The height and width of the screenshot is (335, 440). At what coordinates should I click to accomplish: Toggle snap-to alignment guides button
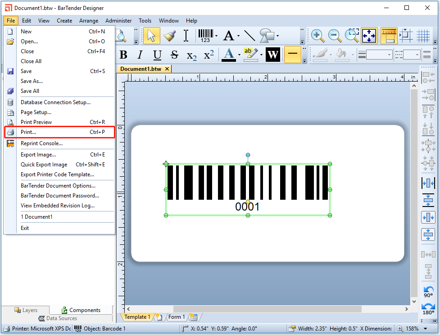406,36
